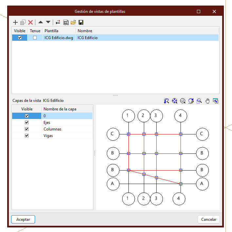Click the plus icon to add a template

(15, 22)
